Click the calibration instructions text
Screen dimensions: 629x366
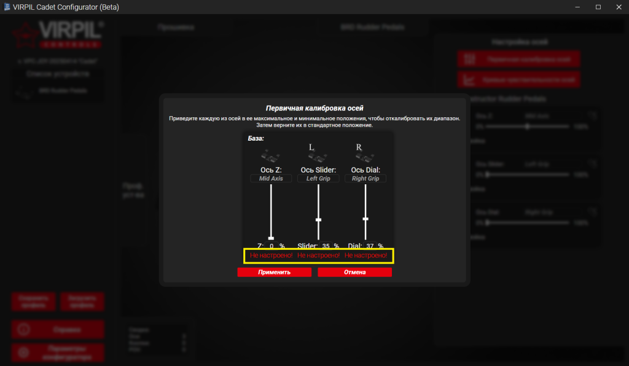[314, 122]
